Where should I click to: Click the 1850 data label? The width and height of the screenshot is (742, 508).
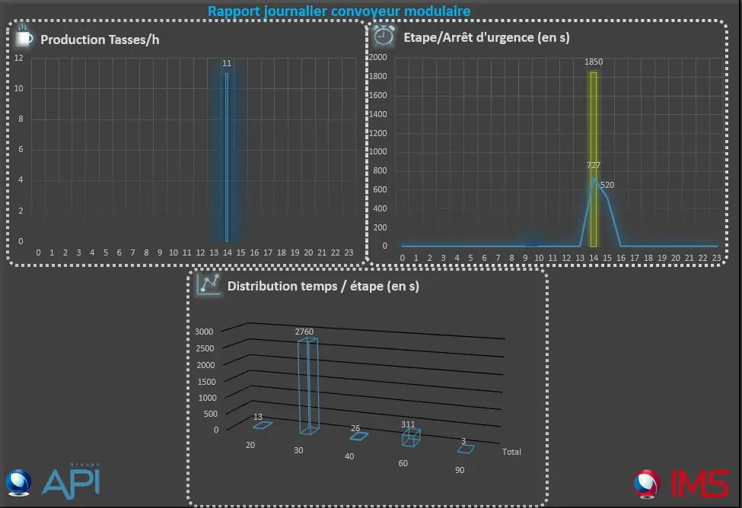point(594,62)
